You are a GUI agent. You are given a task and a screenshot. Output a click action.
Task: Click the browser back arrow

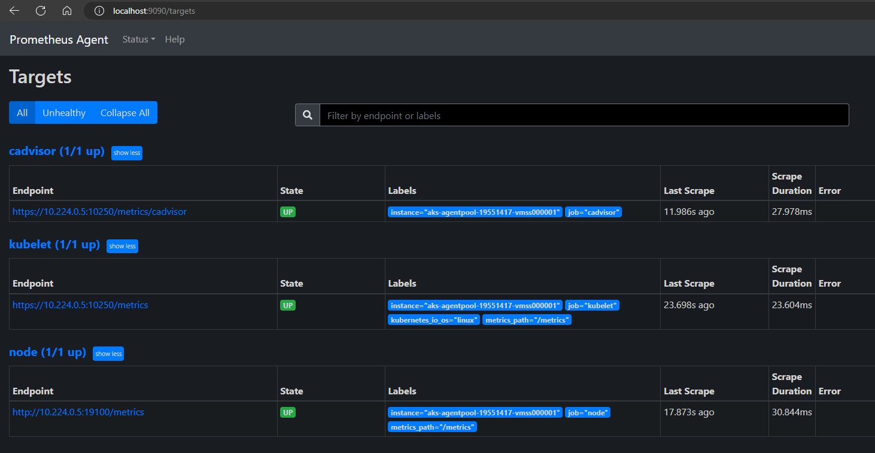pos(14,11)
